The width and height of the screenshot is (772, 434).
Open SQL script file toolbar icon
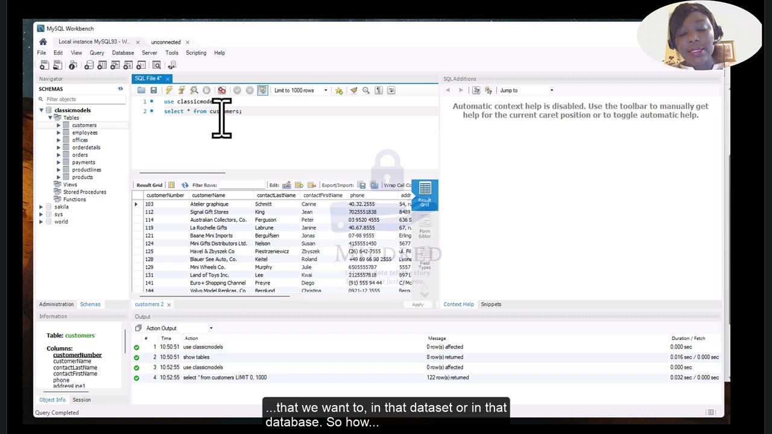click(57, 65)
